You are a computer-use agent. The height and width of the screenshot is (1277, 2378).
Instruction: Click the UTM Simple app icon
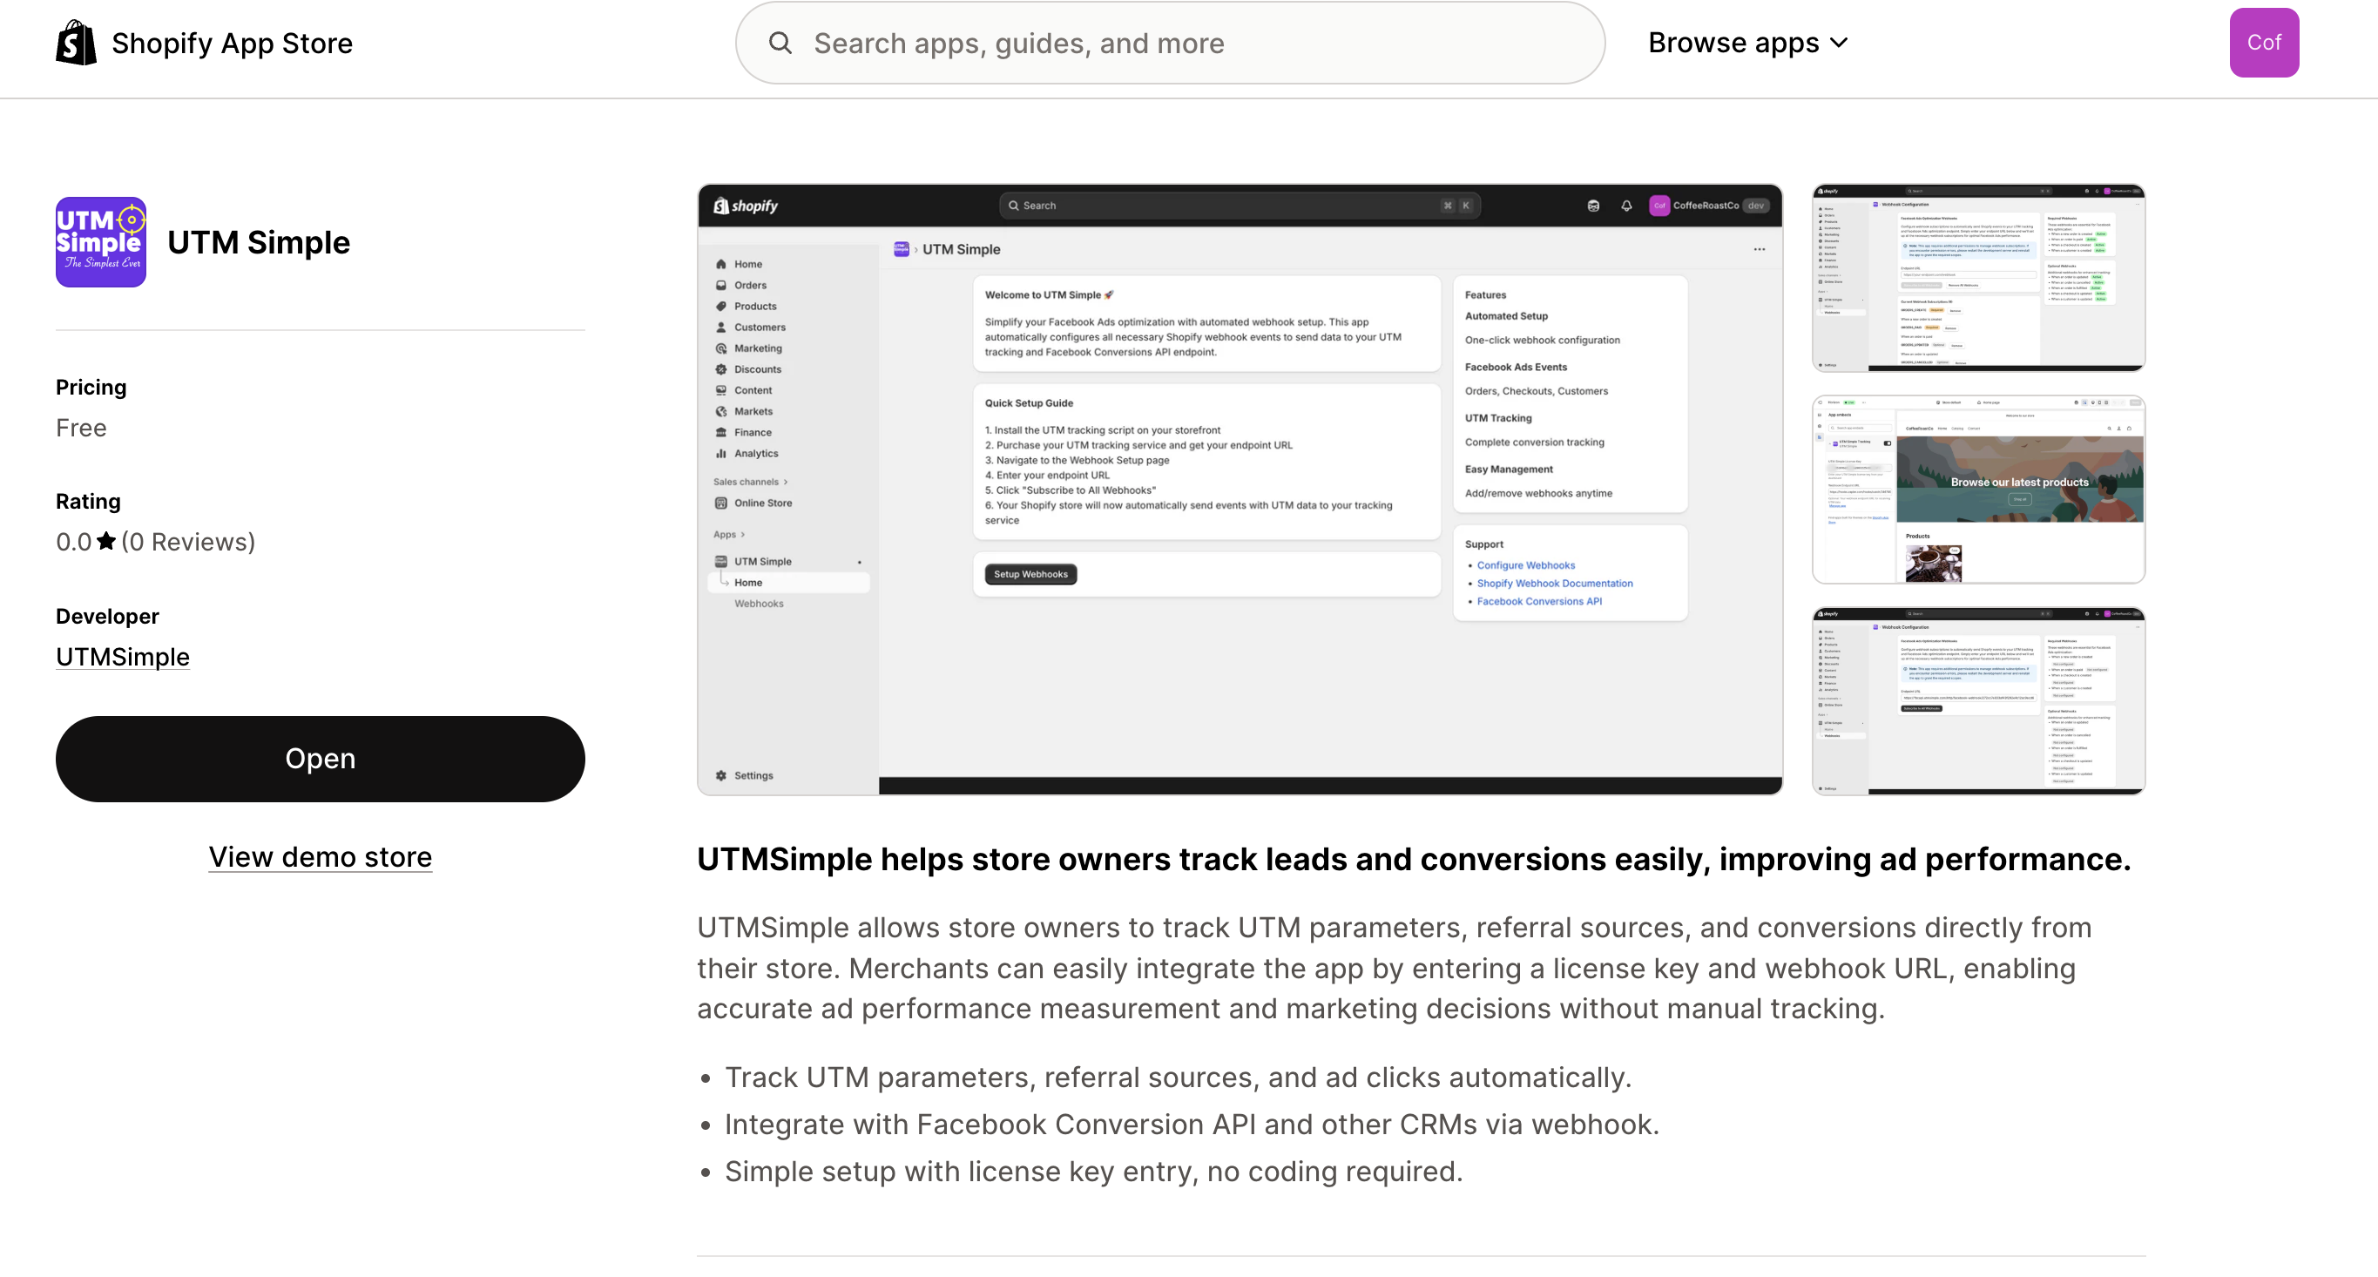pos(101,242)
